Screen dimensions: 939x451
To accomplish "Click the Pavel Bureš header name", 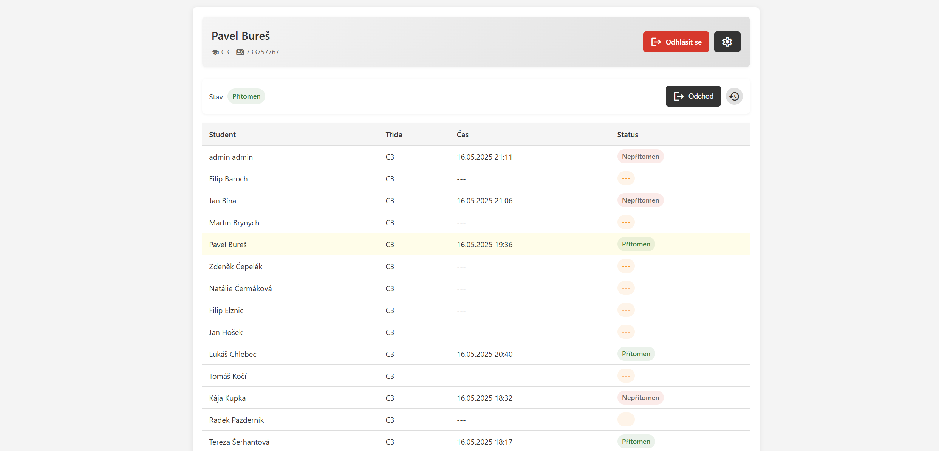I will (x=241, y=36).
